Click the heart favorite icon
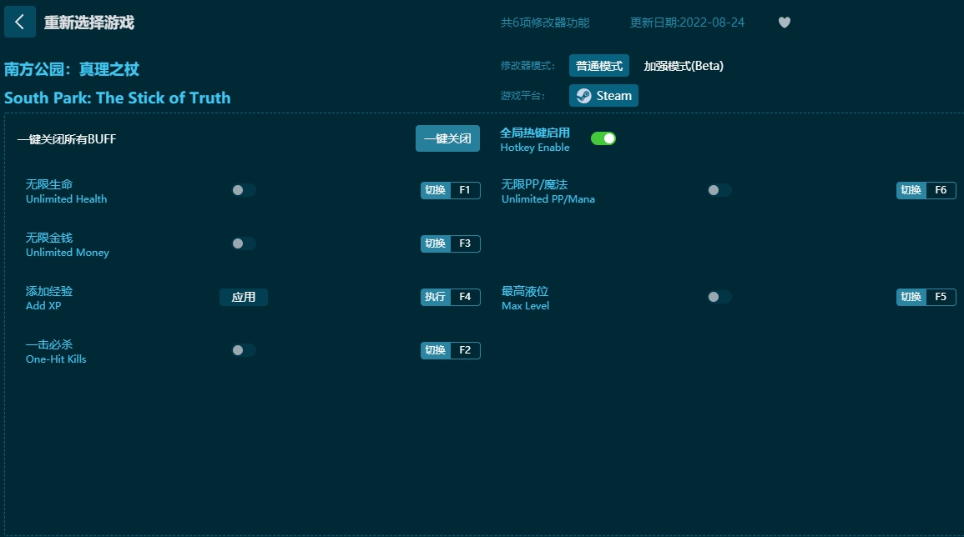 pyautogui.click(x=784, y=23)
